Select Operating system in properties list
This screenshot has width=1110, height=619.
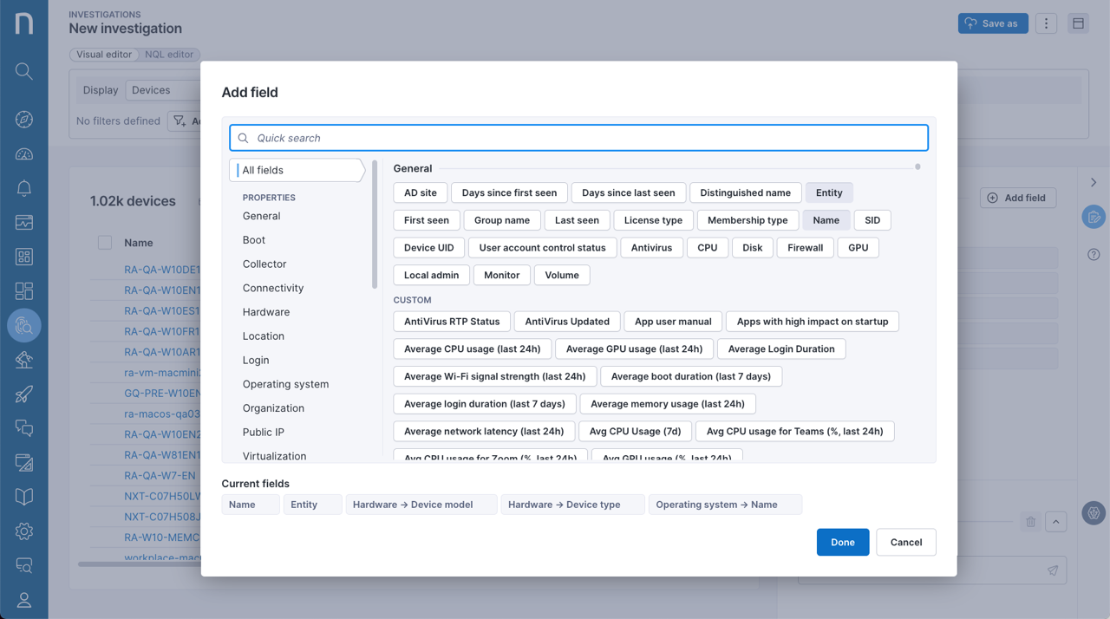pos(285,384)
